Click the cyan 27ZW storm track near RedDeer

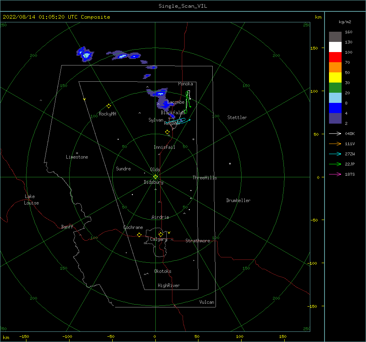178,121
